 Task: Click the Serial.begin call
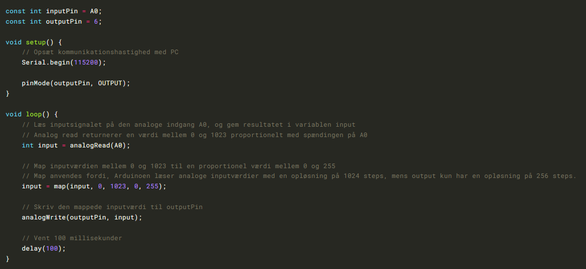tap(45, 62)
